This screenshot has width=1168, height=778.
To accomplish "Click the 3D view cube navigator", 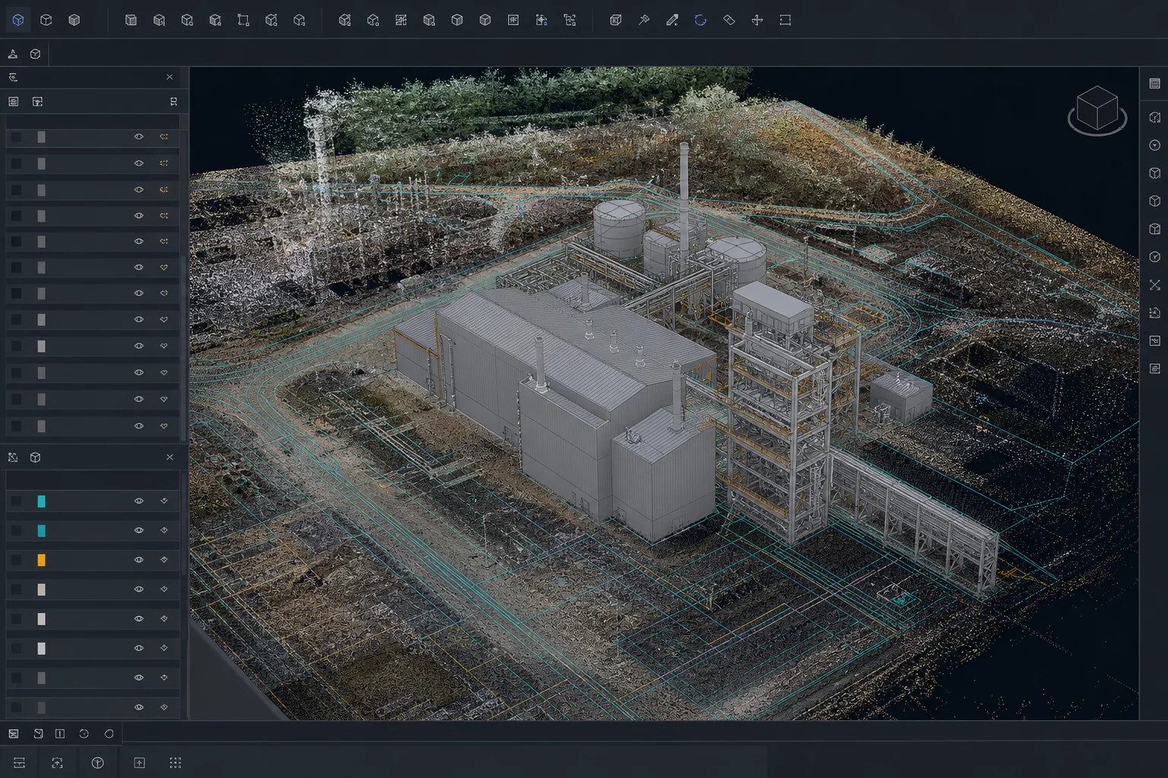I will pos(1097,110).
